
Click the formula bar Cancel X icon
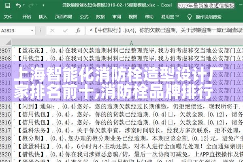tap(52, 30)
